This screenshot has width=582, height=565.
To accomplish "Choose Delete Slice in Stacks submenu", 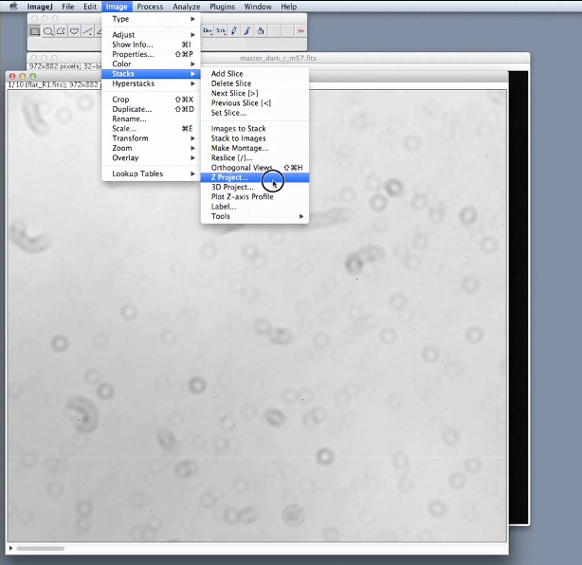I will [x=255, y=83].
